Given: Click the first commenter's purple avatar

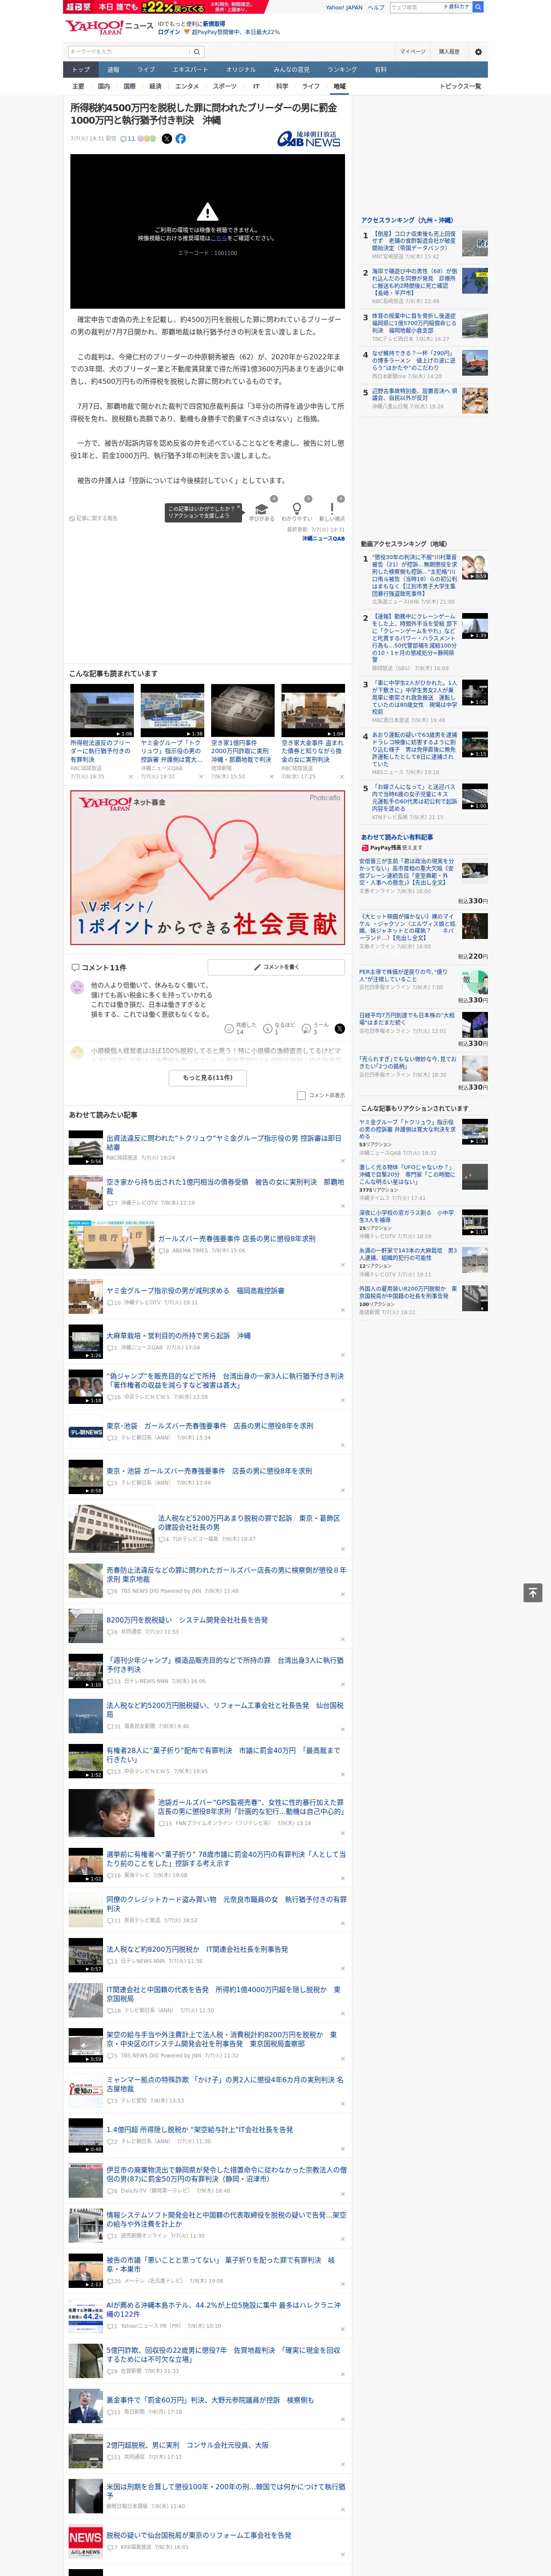Looking at the screenshot, I should tap(77, 987).
